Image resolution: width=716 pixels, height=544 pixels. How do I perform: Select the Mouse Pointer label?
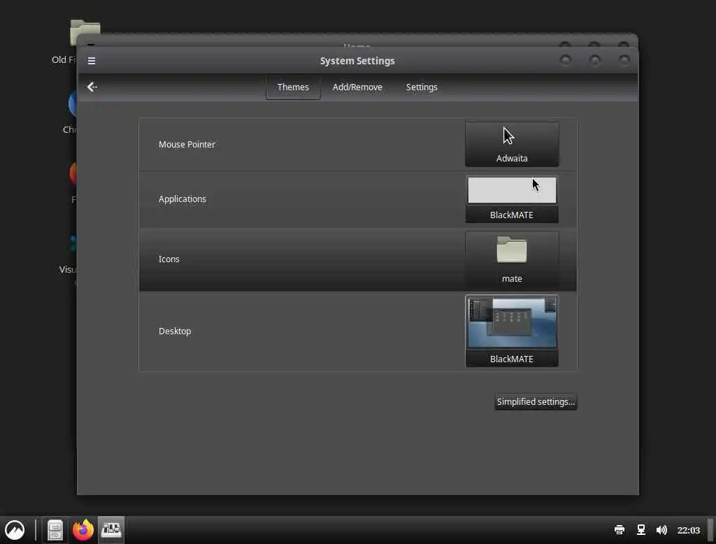(x=187, y=144)
